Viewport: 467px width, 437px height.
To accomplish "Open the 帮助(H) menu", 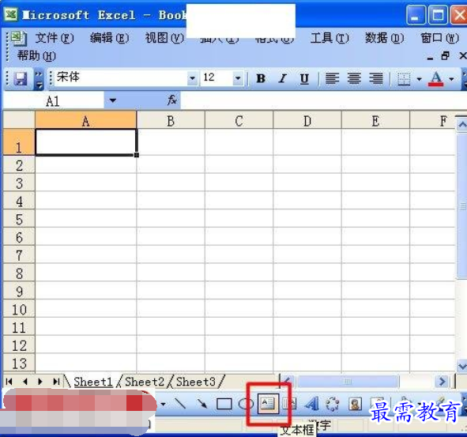I will (36, 55).
